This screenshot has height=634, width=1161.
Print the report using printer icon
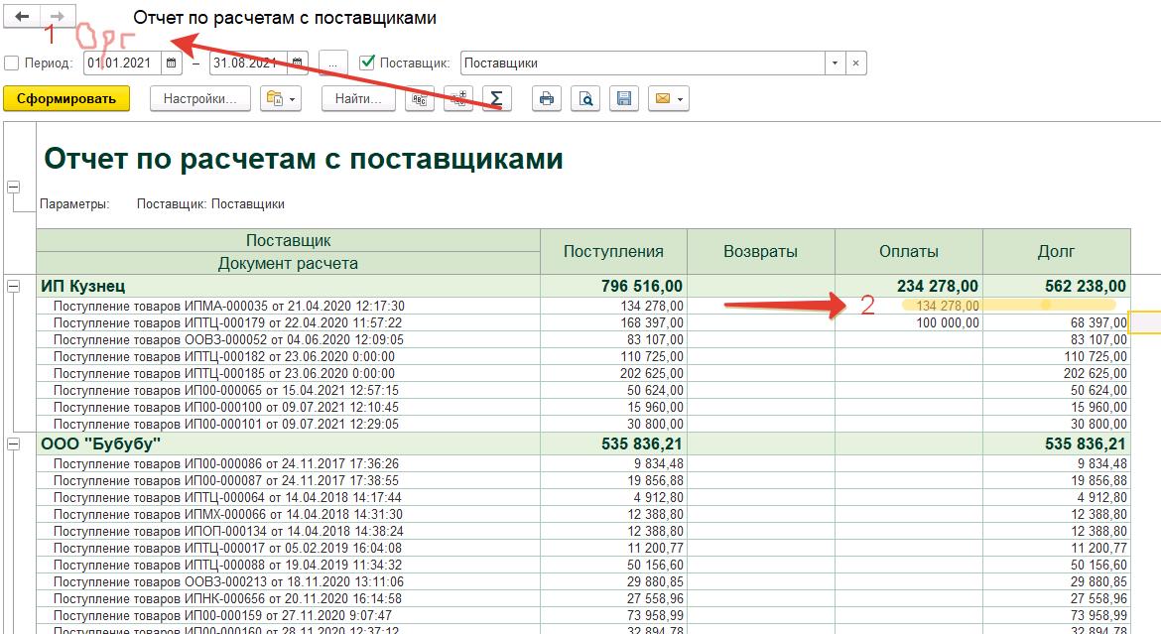point(547,98)
